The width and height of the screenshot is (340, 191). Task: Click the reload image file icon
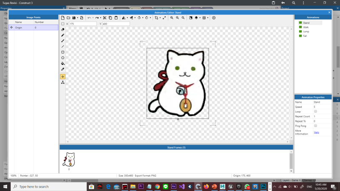click(82, 18)
